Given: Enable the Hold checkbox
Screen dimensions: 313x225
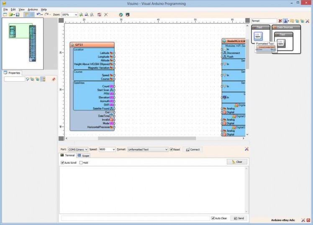Looking at the screenshot, I should point(81,163).
